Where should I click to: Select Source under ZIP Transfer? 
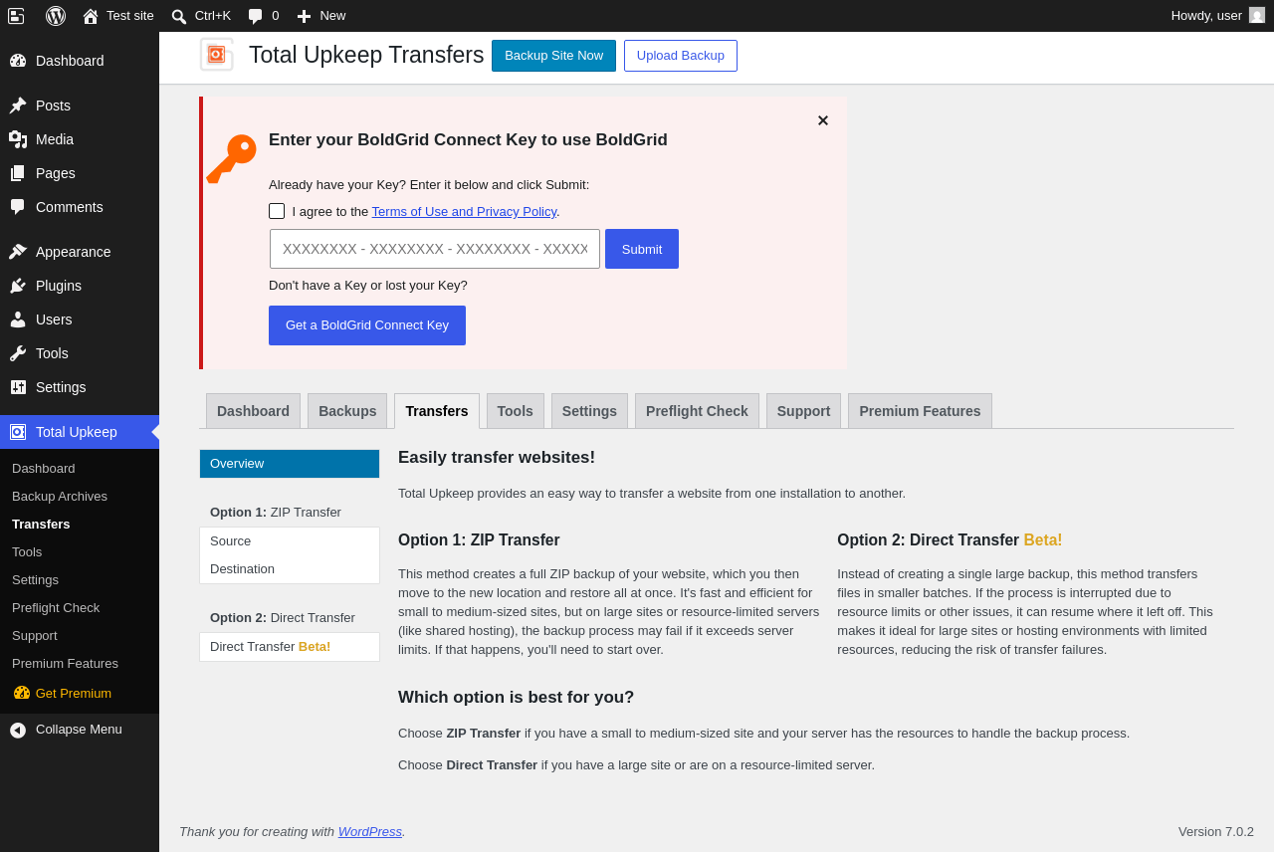click(290, 541)
